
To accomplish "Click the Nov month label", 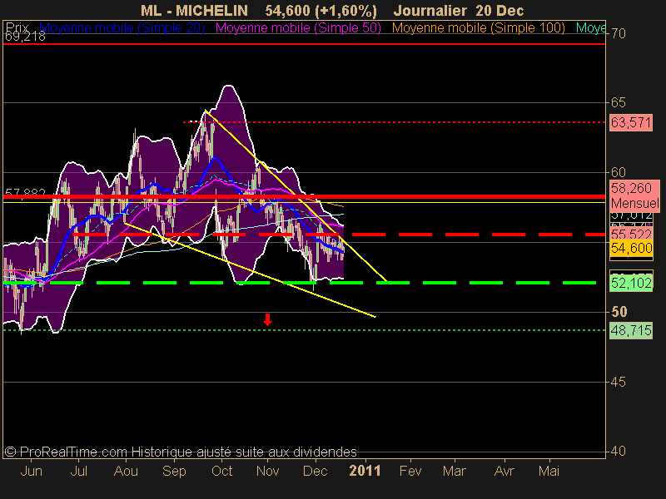I will pos(267,471).
